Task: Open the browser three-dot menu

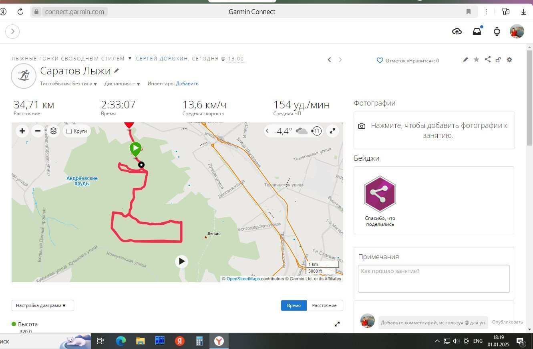Action: pos(486,12)
